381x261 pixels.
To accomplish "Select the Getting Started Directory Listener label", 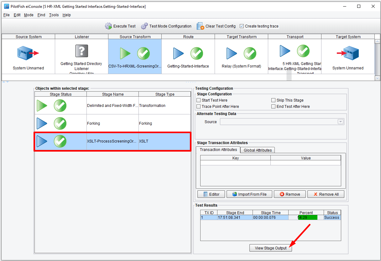I will coord(81,66).
